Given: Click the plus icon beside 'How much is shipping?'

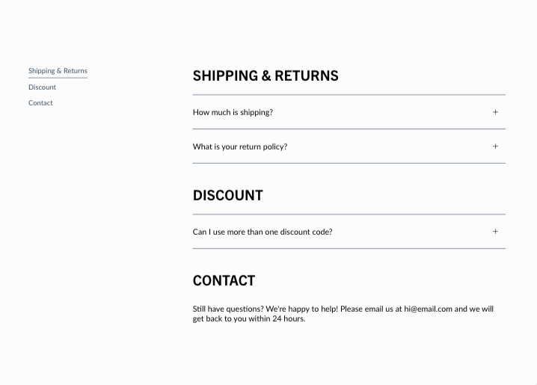Looking at the screenshot, I should [x=495, y=112].
